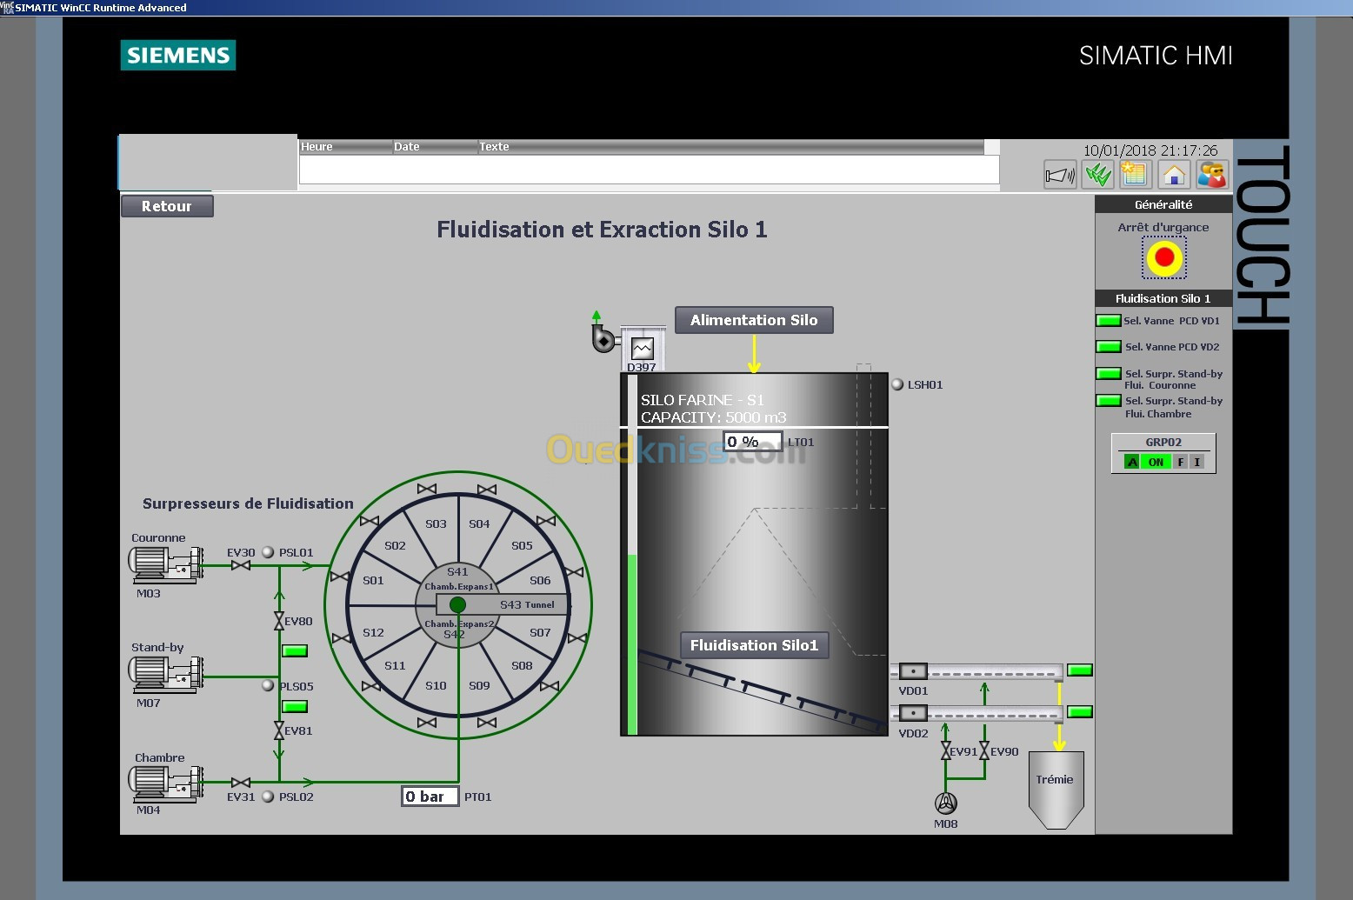
Task: Click valve EV90 symbol
Action: (984, 750)
